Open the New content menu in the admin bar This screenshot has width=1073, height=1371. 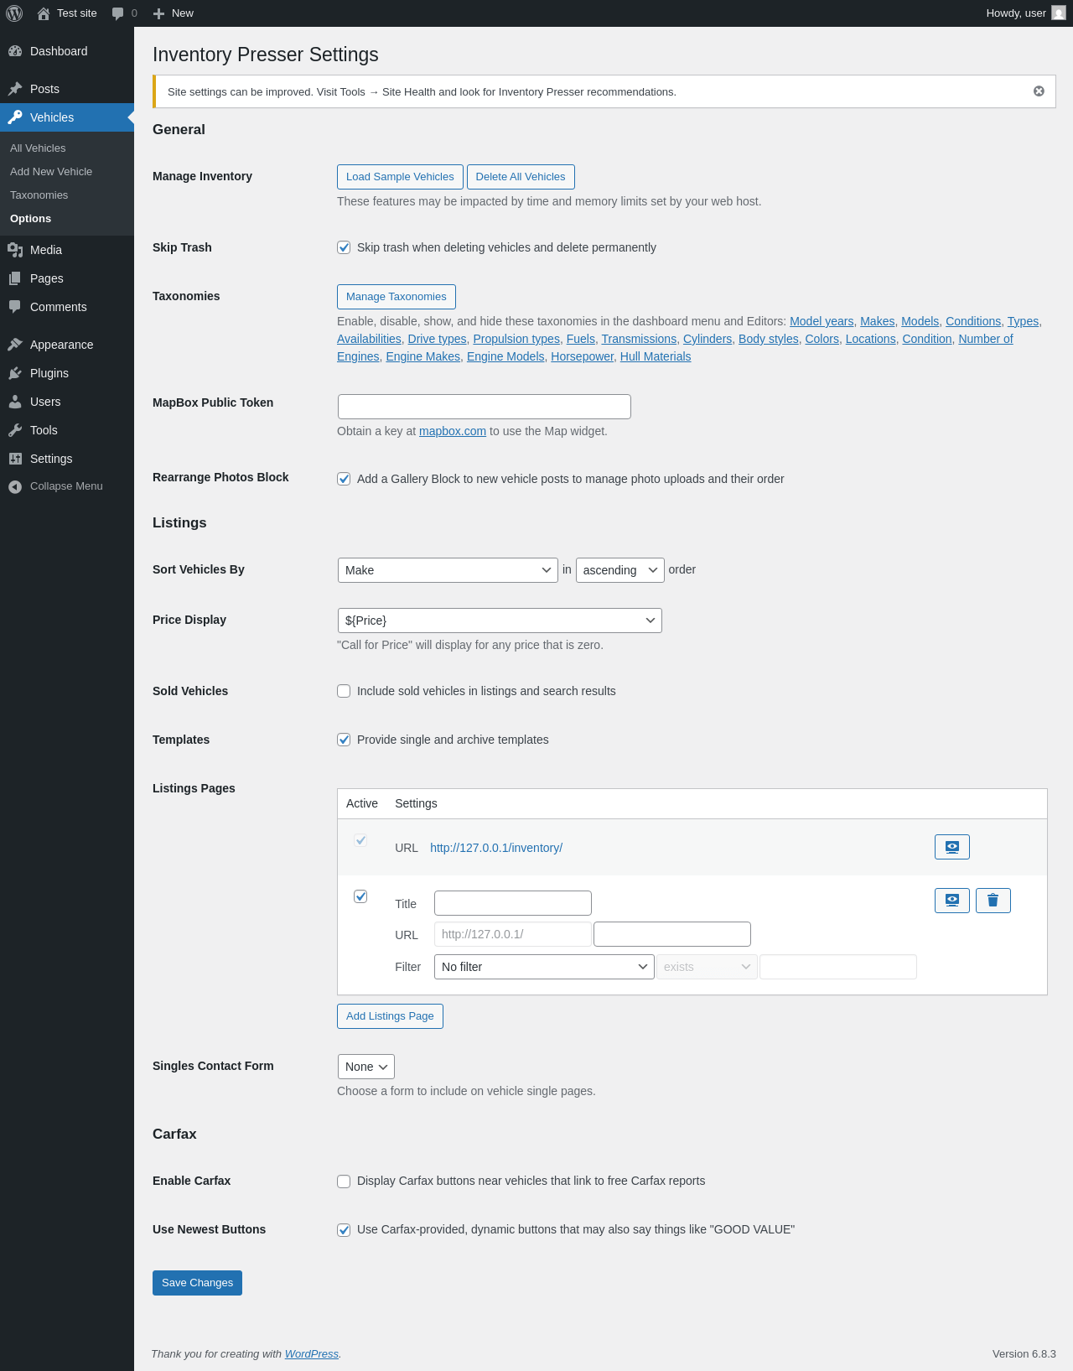coord(174,13)
